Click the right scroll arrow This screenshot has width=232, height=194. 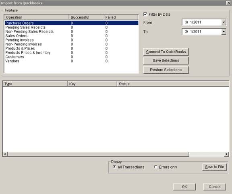pos(226,154)
